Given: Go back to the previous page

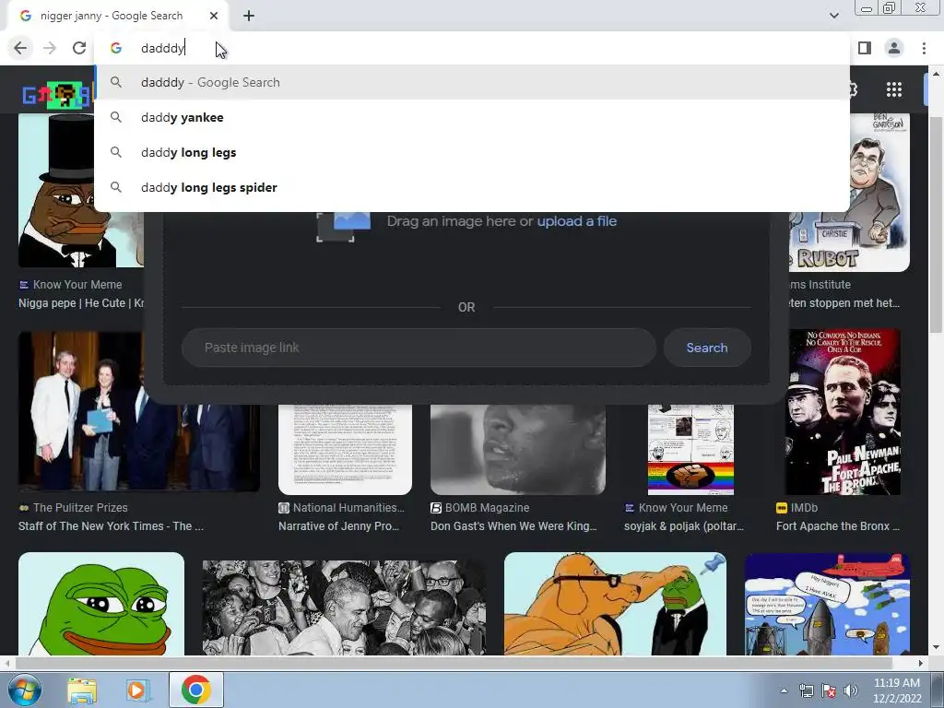Looking at the screenshot, I should (x=20, y=48).
